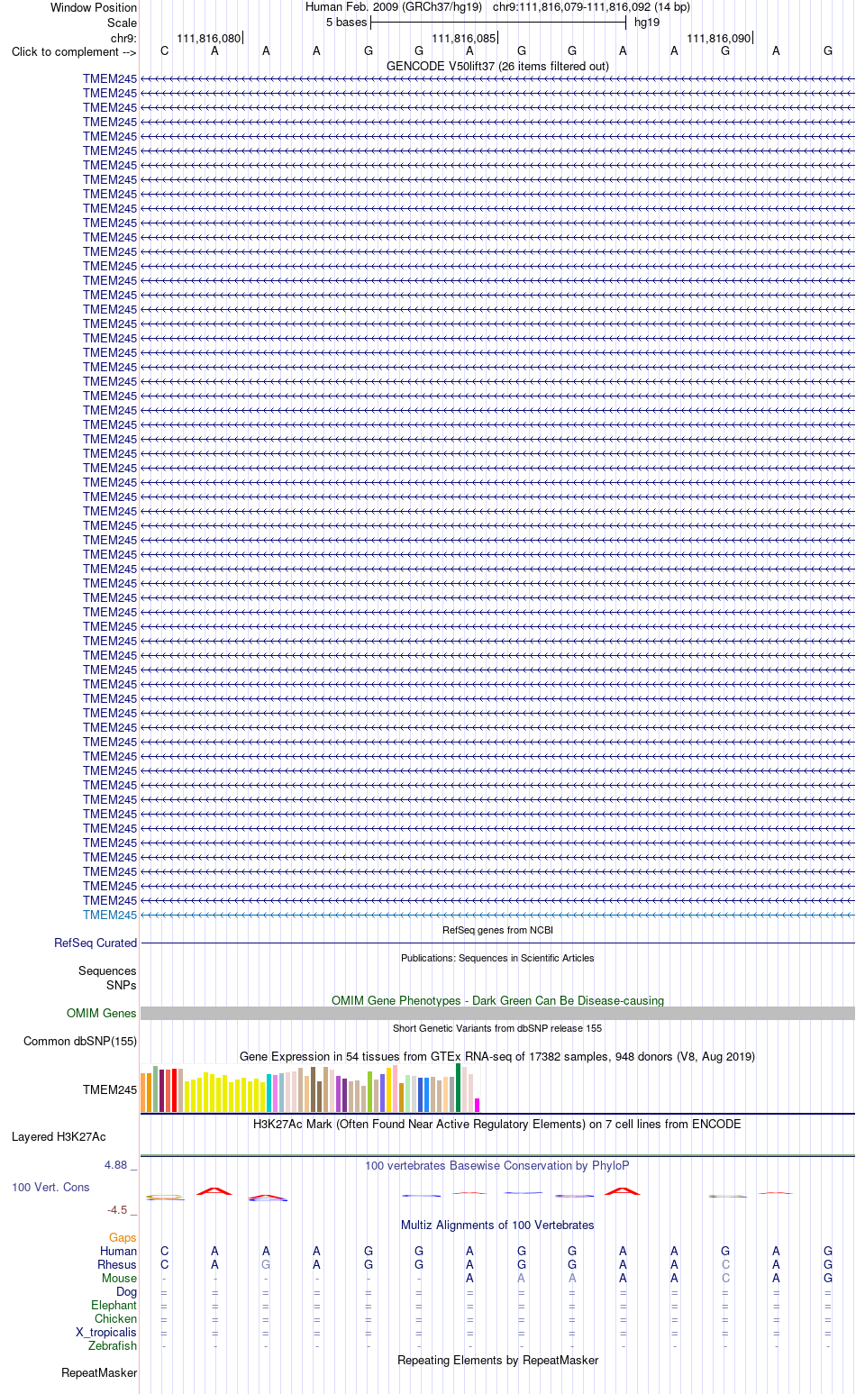Click the gray OMIM Genes item bar

click(497, 1013)
